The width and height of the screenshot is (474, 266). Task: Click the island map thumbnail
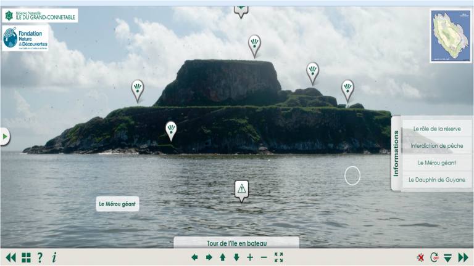(451, 36)
